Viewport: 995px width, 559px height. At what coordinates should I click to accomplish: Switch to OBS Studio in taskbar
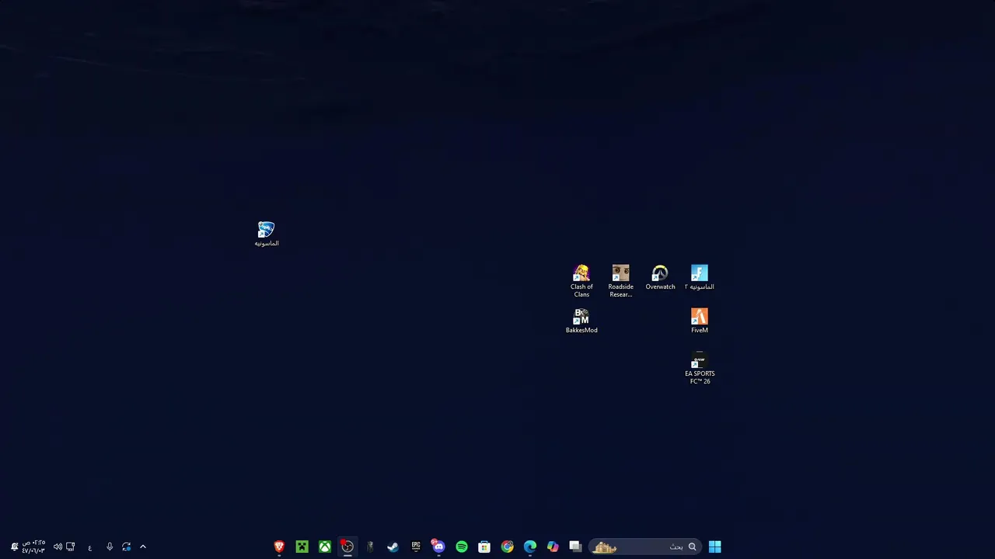coord(347,547)
